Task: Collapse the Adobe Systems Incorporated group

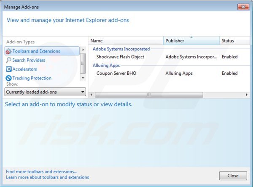Action: [x=121, y=49]
